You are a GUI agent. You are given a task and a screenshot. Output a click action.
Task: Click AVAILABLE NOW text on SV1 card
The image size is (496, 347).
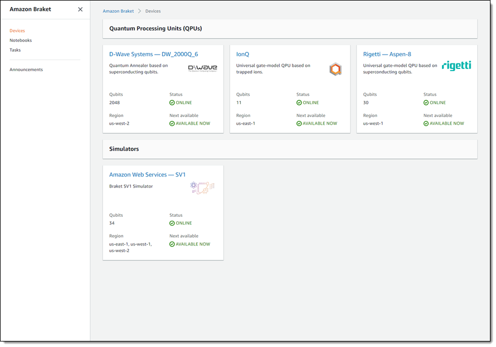click(193, 244)
